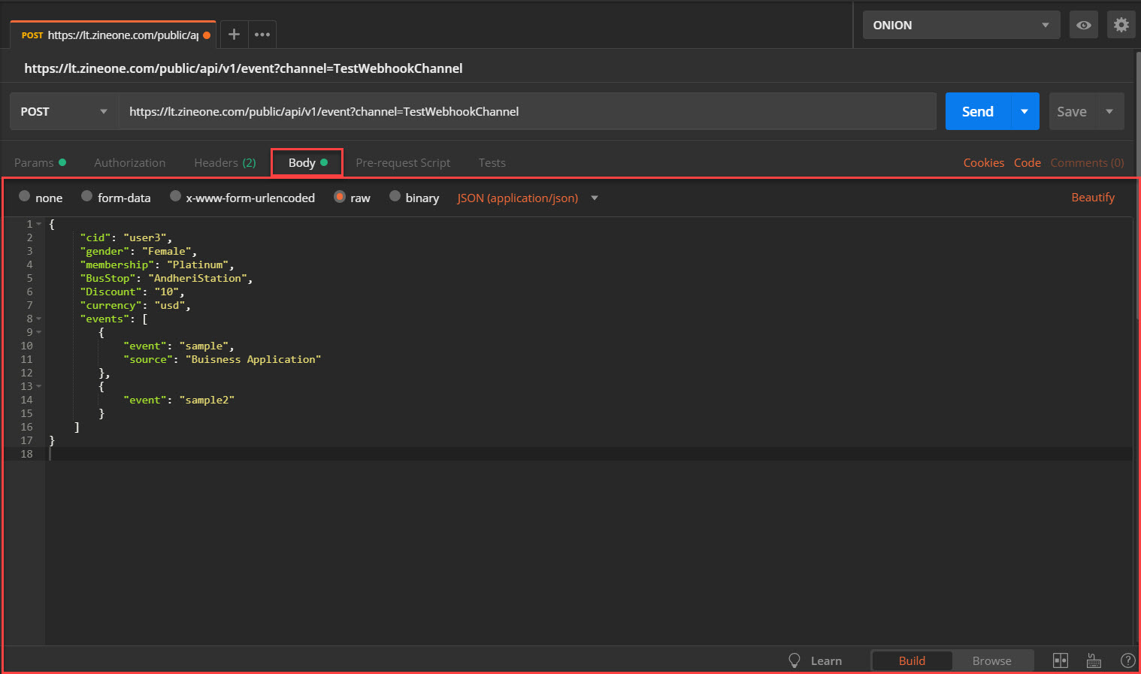Open the Cookies link
The image size is (1141, 674).
[x=984, y=162]
